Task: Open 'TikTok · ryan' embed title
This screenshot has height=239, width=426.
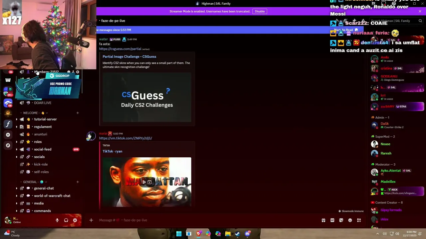Action: [112, 151]
